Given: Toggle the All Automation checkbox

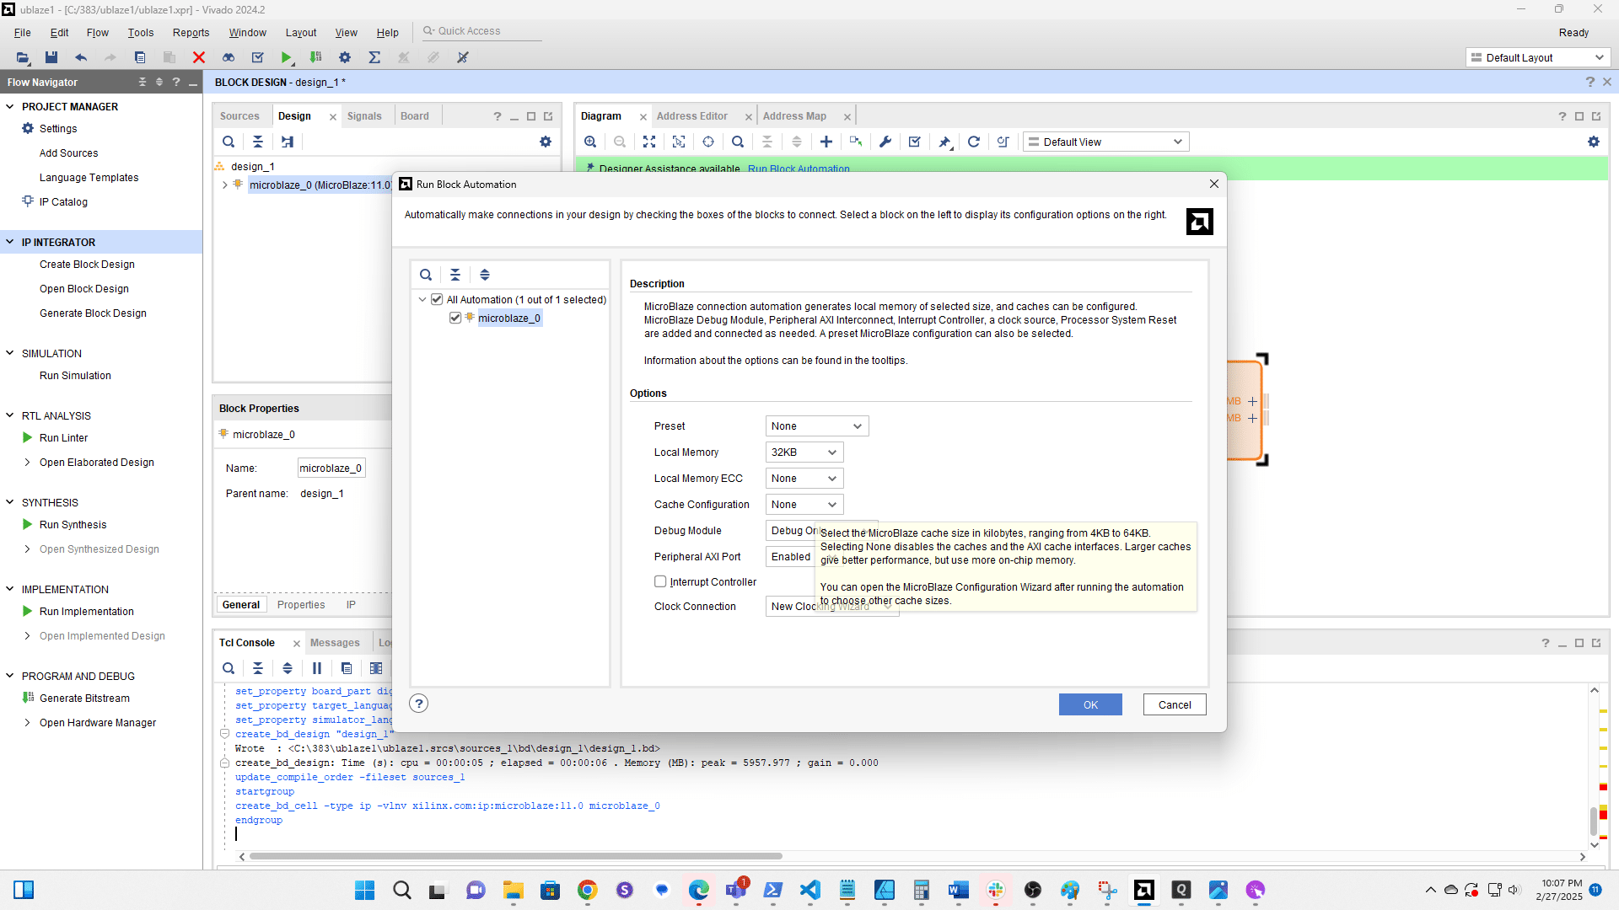Looking at the screenshot, I should coord(437,299).
